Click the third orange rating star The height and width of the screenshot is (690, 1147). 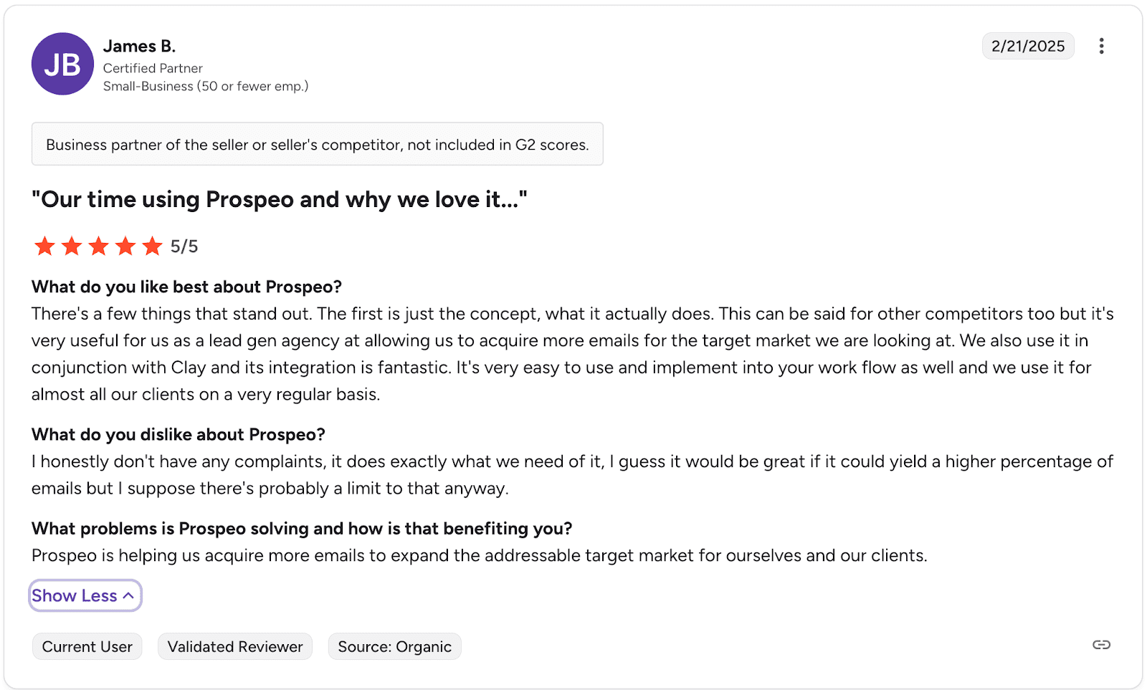tap(98, 246)
